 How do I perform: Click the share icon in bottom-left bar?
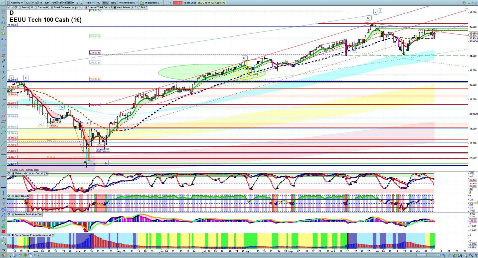[9, 255]
